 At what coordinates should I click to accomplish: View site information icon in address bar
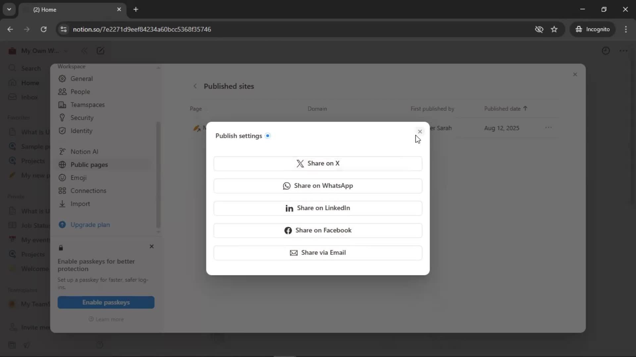click(64, 29)
